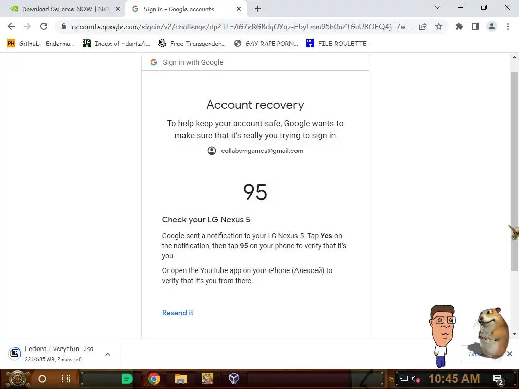Click the address bar URL
This screenshot has width=519, height=389.
tap(241, 27)
